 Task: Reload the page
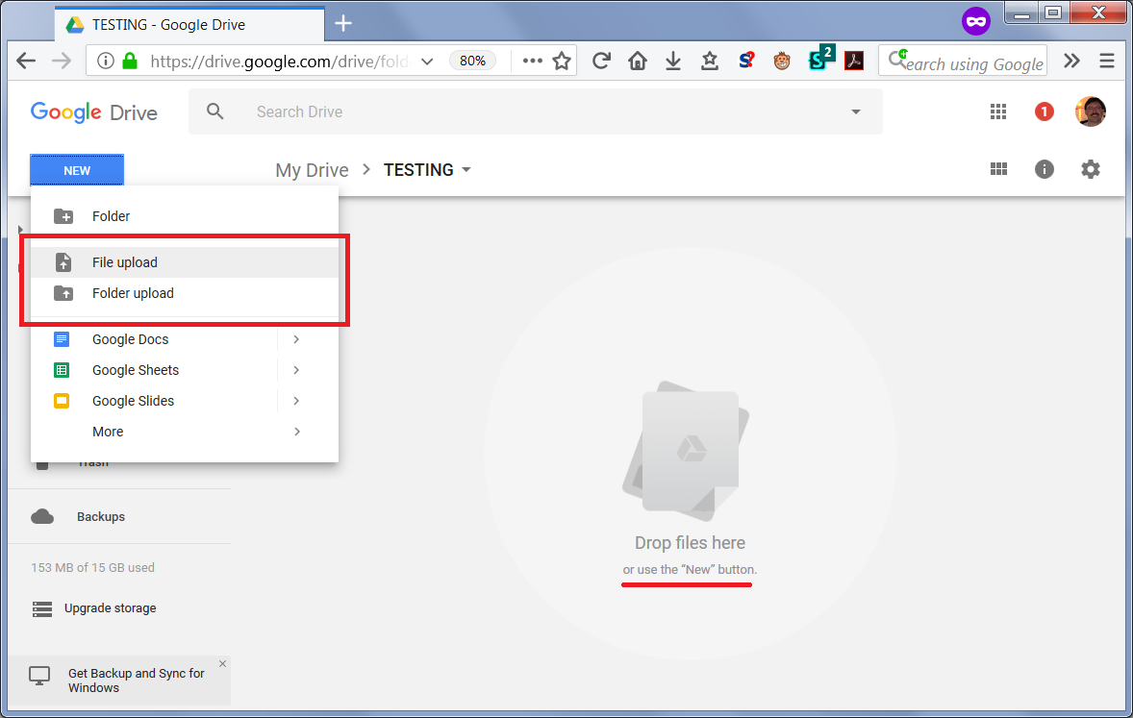[x=601, y=61]
